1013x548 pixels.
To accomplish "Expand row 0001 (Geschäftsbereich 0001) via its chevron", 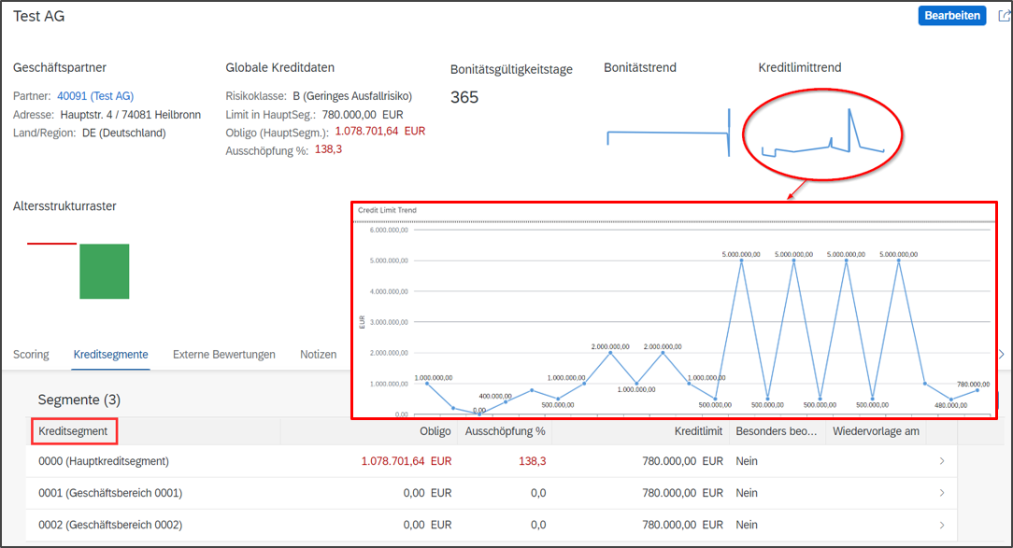I will tap(942, 493).
